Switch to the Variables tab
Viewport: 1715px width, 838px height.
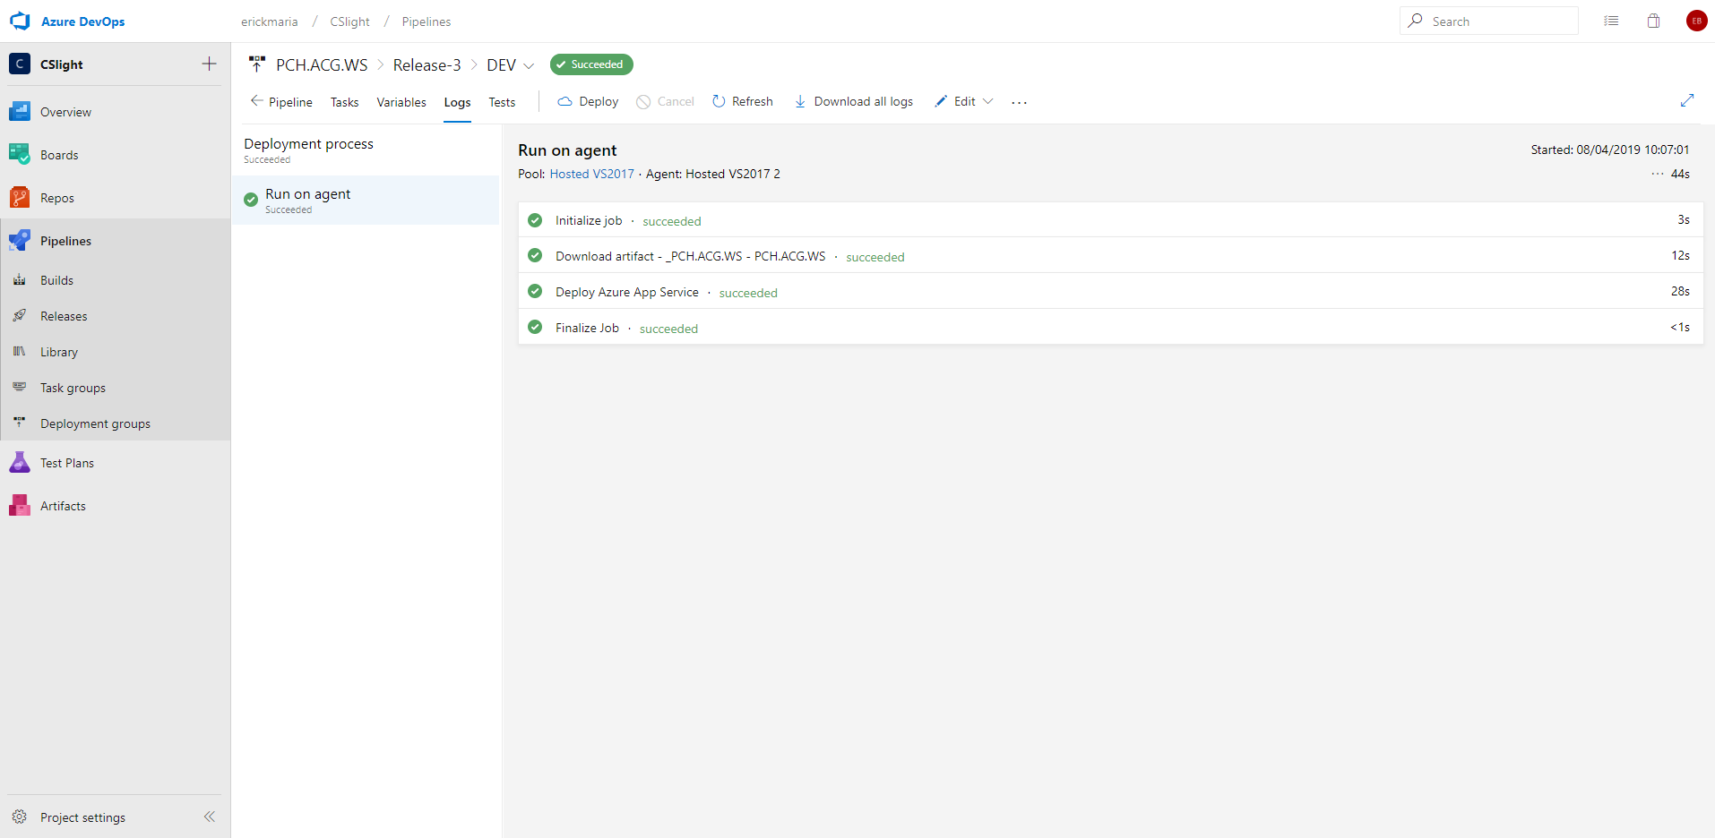[401, 102]
